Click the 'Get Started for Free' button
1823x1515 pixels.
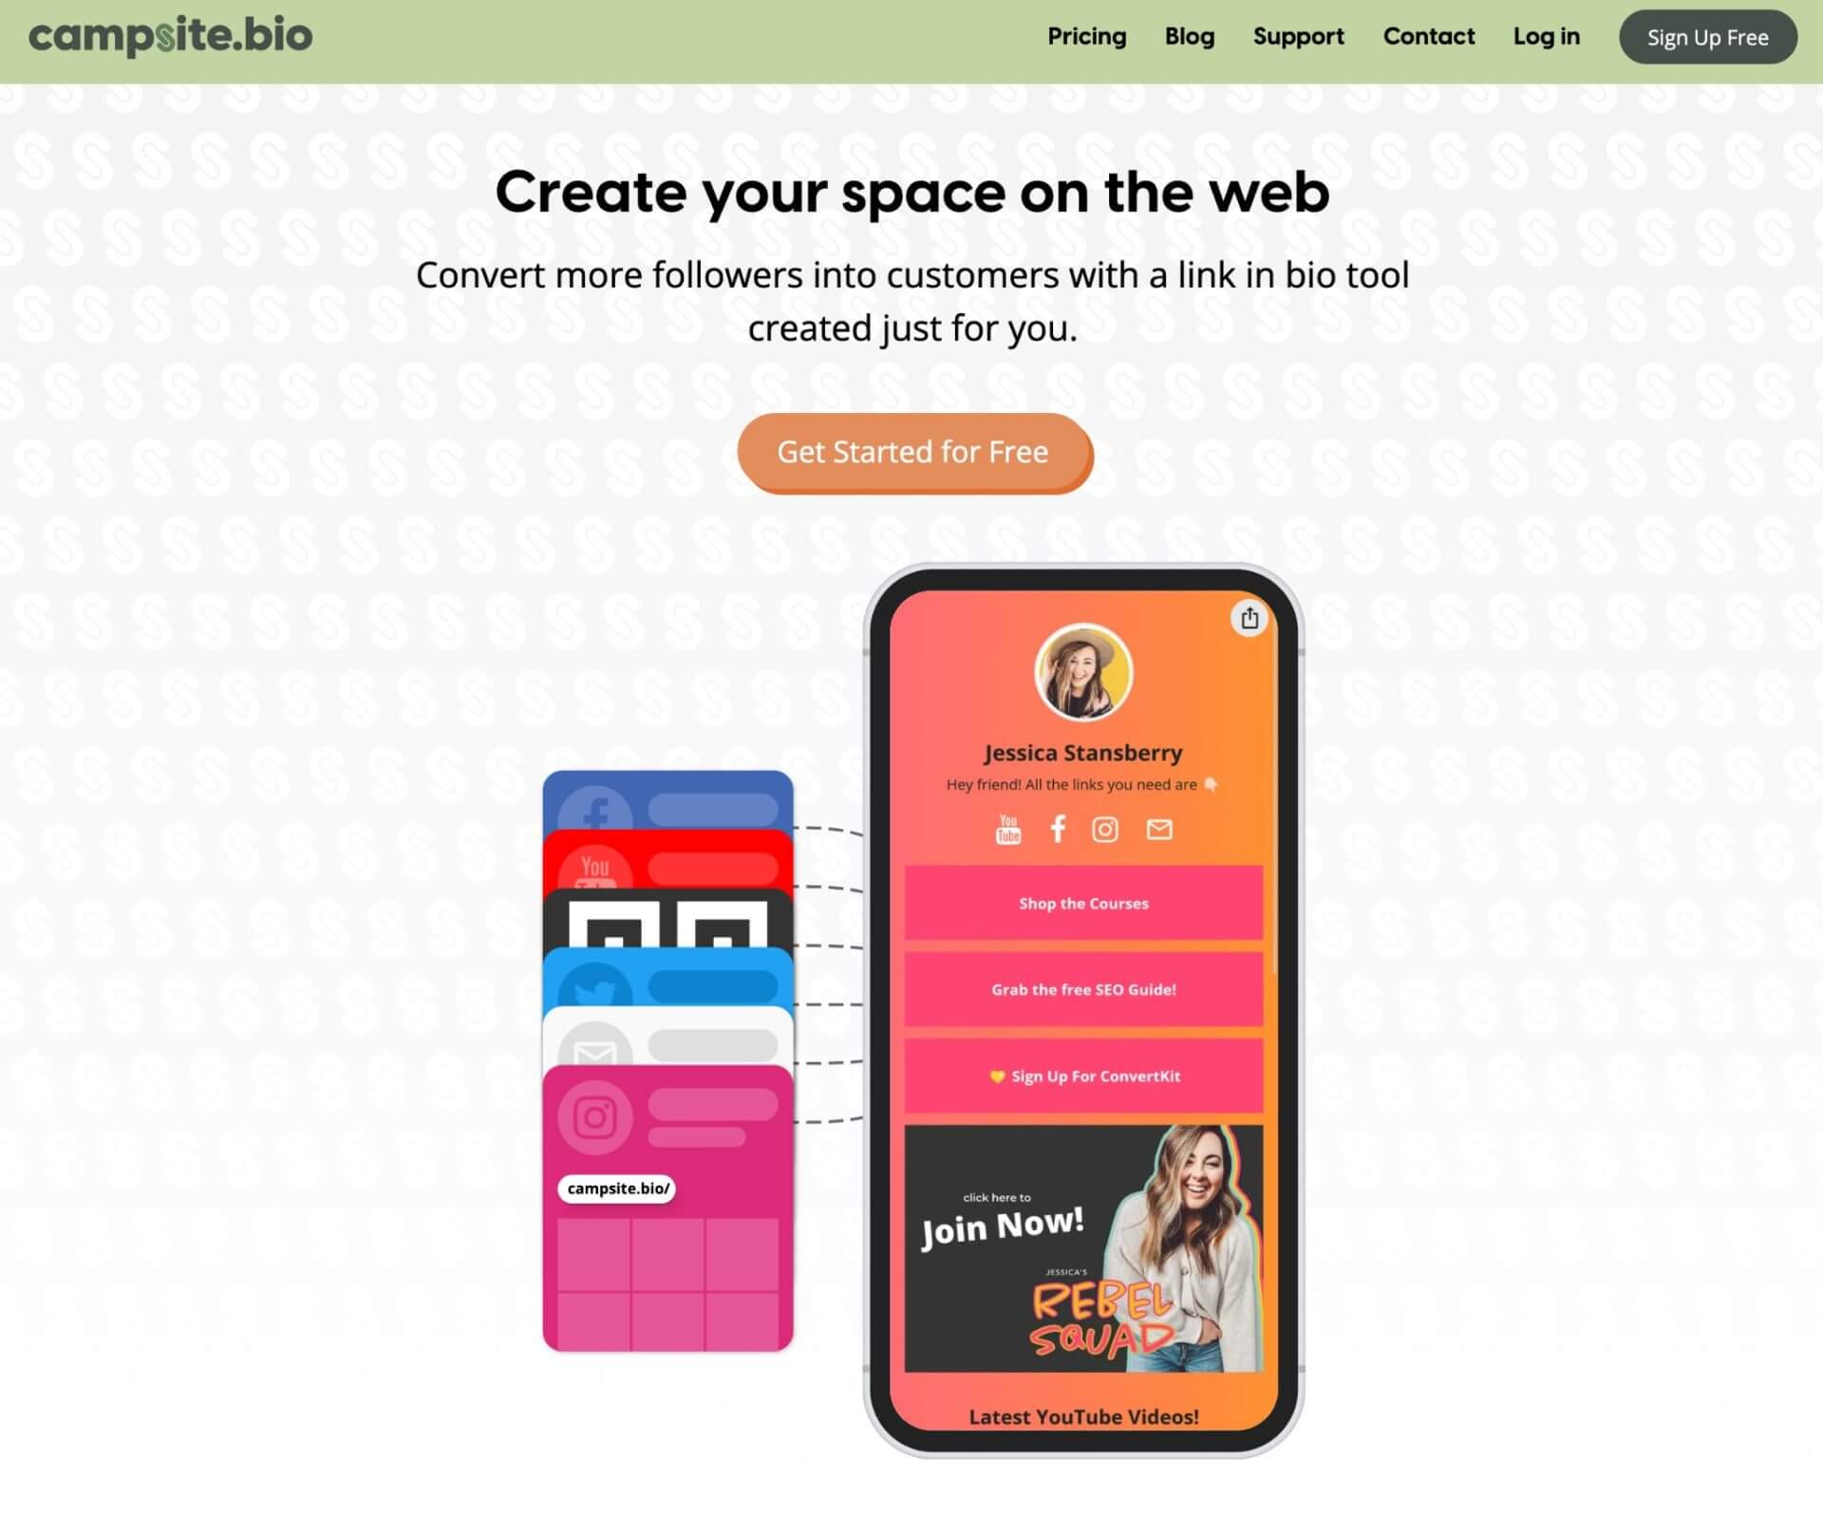click(911, 451)
